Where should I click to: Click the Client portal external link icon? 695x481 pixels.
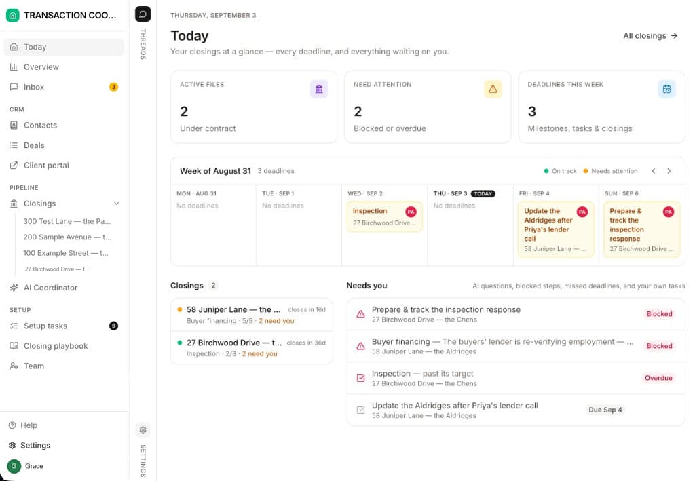pos(14,166)
